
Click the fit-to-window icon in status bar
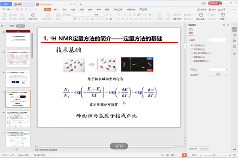coord(234,155)
